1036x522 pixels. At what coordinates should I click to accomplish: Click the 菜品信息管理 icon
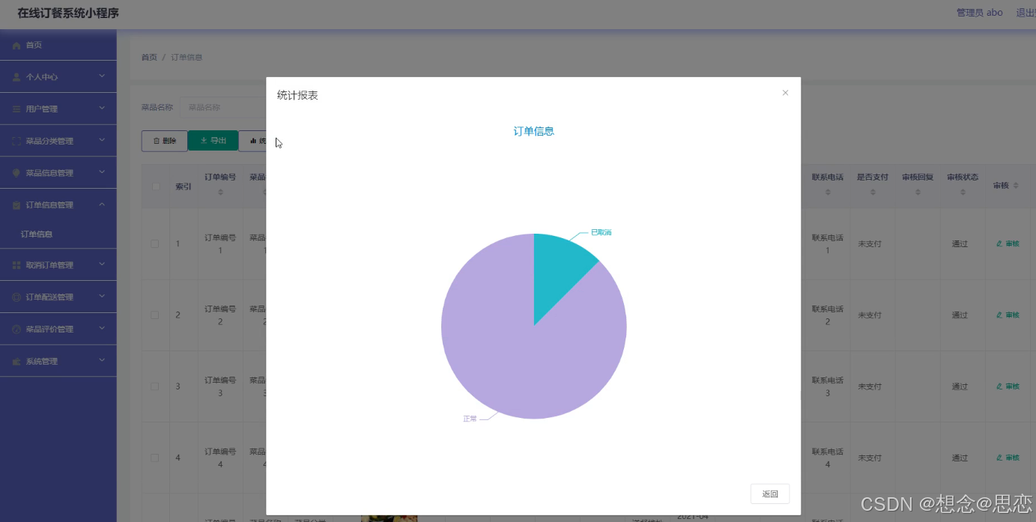pos(16,173)
